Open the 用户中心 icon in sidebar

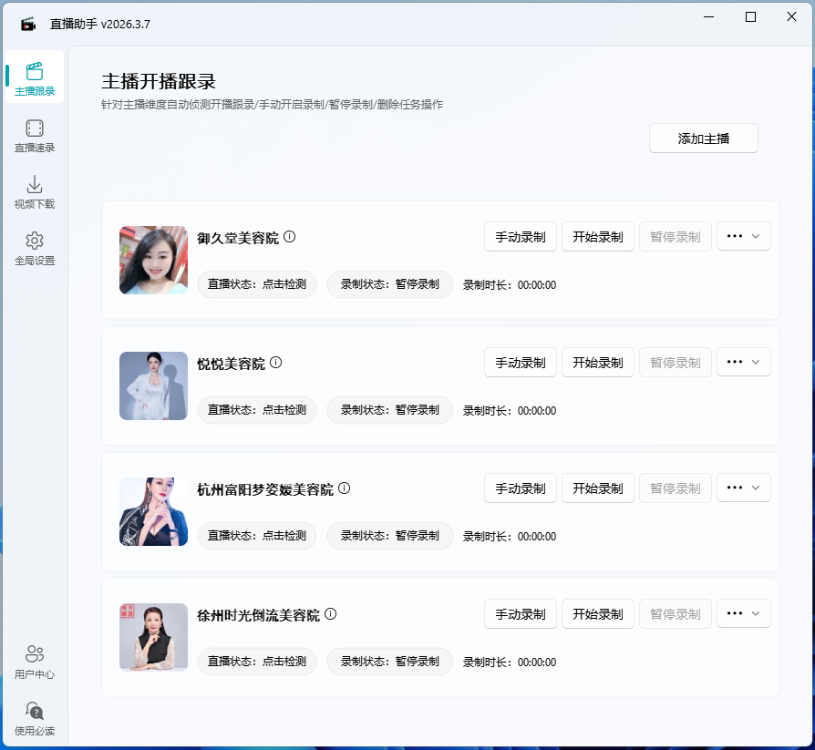(34, 659)
